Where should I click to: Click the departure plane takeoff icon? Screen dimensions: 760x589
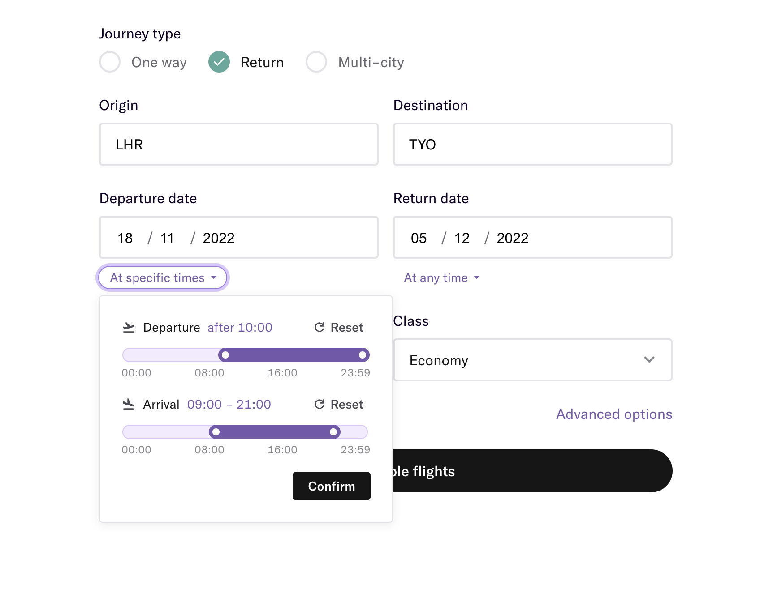(129, 328)
